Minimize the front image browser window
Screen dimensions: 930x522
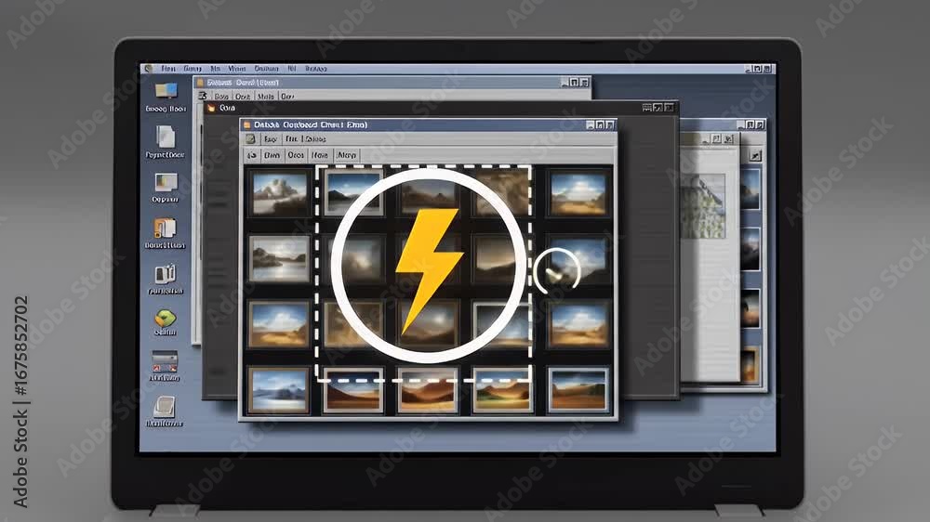click(591, 124)
